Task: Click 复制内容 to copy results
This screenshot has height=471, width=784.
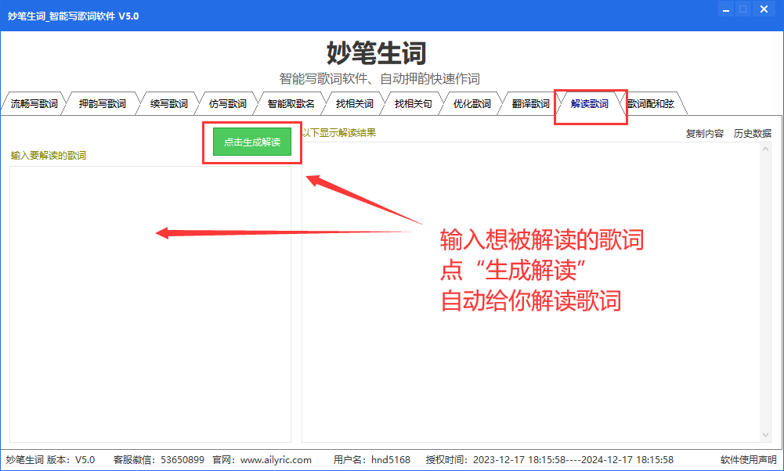Action: coord(704,133)
